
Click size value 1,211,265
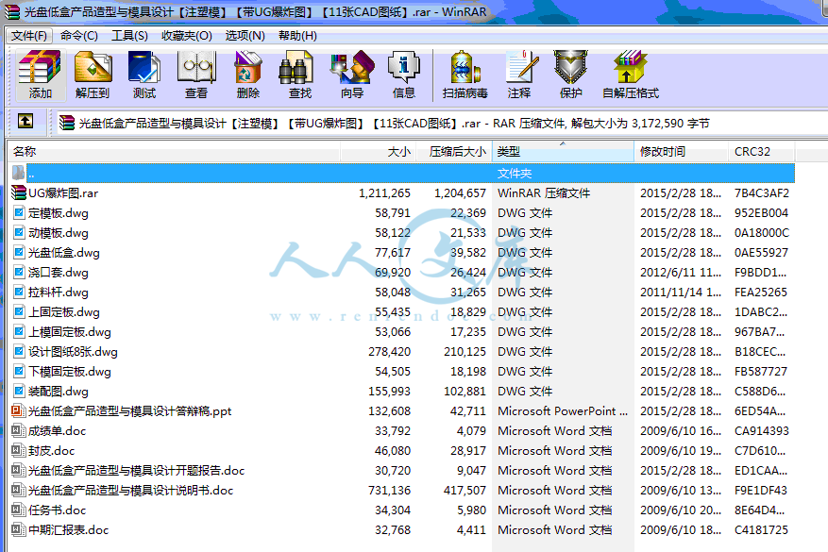click(384, 193)
